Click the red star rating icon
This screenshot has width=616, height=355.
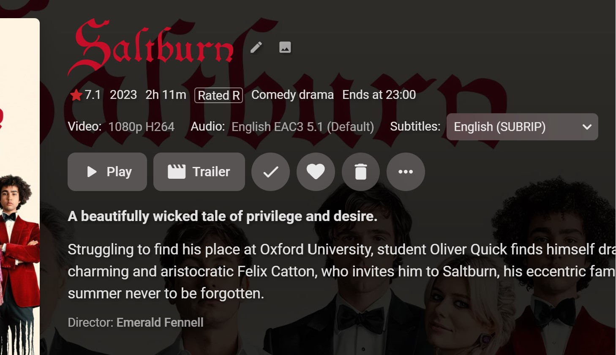click(76, 95)
